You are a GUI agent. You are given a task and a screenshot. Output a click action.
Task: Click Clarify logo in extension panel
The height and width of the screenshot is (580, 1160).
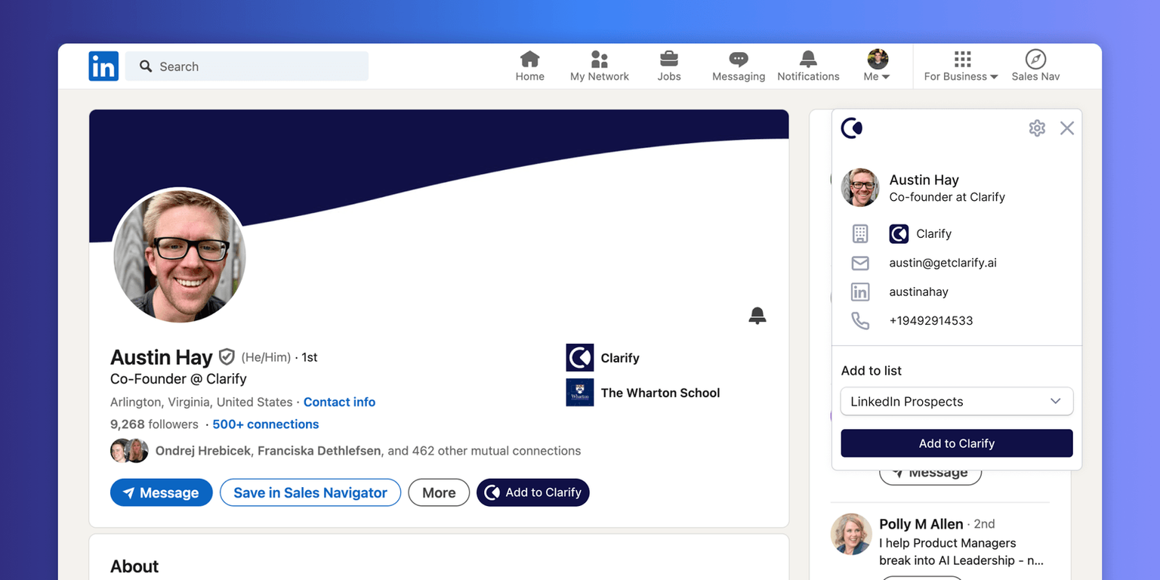pyautogui.click(x=852, y=128)
